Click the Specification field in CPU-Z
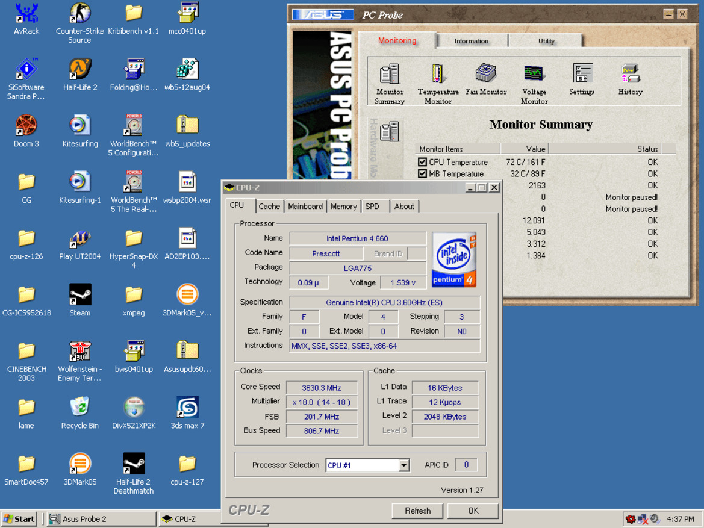The image size is (704, 528). (384, 303)
